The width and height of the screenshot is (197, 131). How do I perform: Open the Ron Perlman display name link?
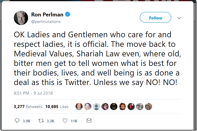[x=48, y=14]
